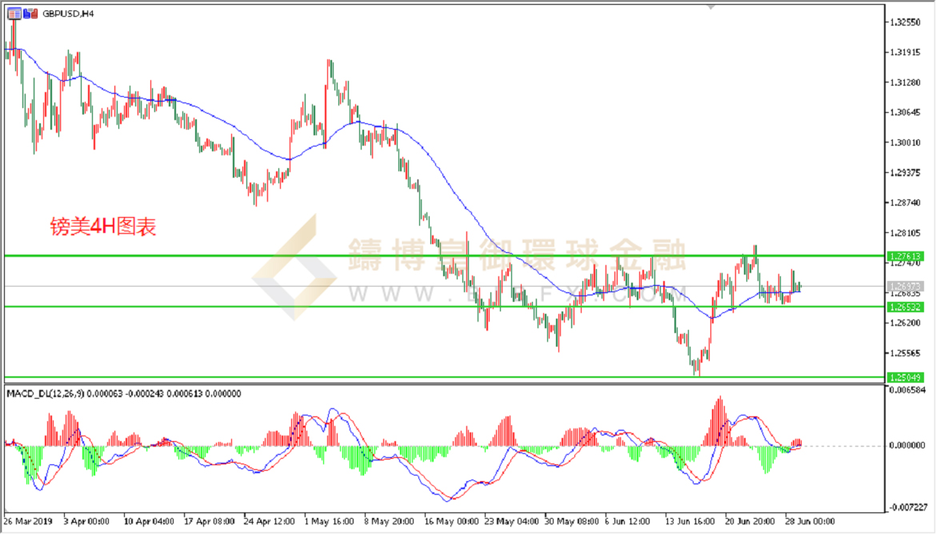Click the 1.27613 green price tag
936x534 pixels.
[905, 256]
